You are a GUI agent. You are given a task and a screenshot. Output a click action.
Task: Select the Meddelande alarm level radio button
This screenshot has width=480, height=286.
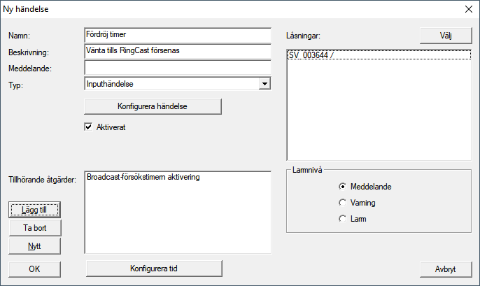point(342,187)
